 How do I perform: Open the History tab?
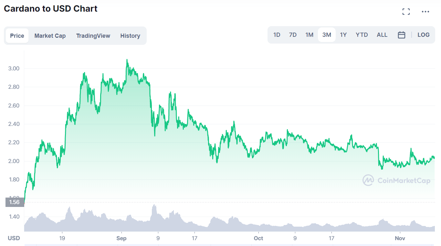point(130,36)
